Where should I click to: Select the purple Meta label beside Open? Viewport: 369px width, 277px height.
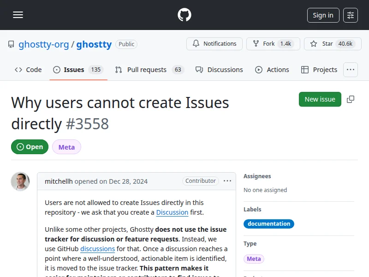(x=66, y=147)
